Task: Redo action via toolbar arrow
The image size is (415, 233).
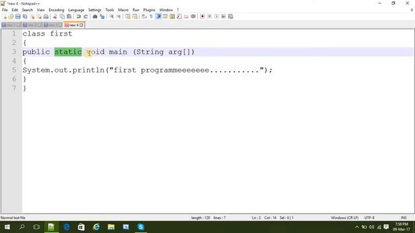Action: [x=86, y=17]
